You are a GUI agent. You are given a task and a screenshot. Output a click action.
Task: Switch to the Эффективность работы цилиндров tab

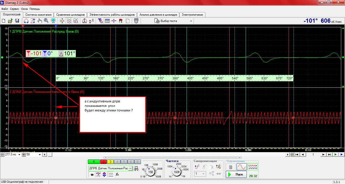tap(112, 15)
